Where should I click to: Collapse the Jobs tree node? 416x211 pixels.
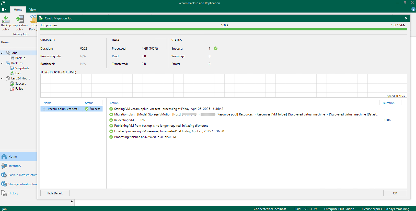pos(2,53)
